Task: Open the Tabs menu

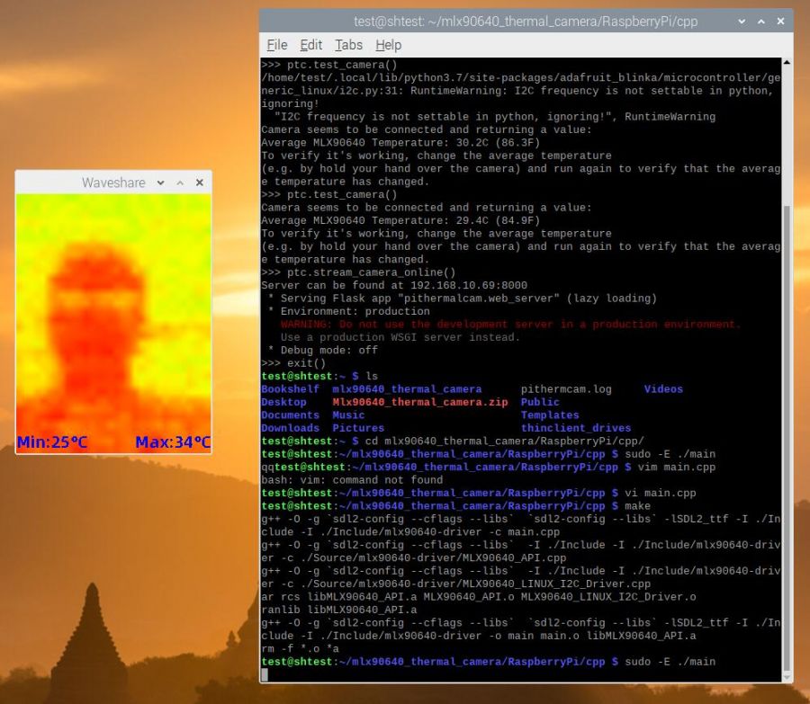Action: (x=348, y=45)
